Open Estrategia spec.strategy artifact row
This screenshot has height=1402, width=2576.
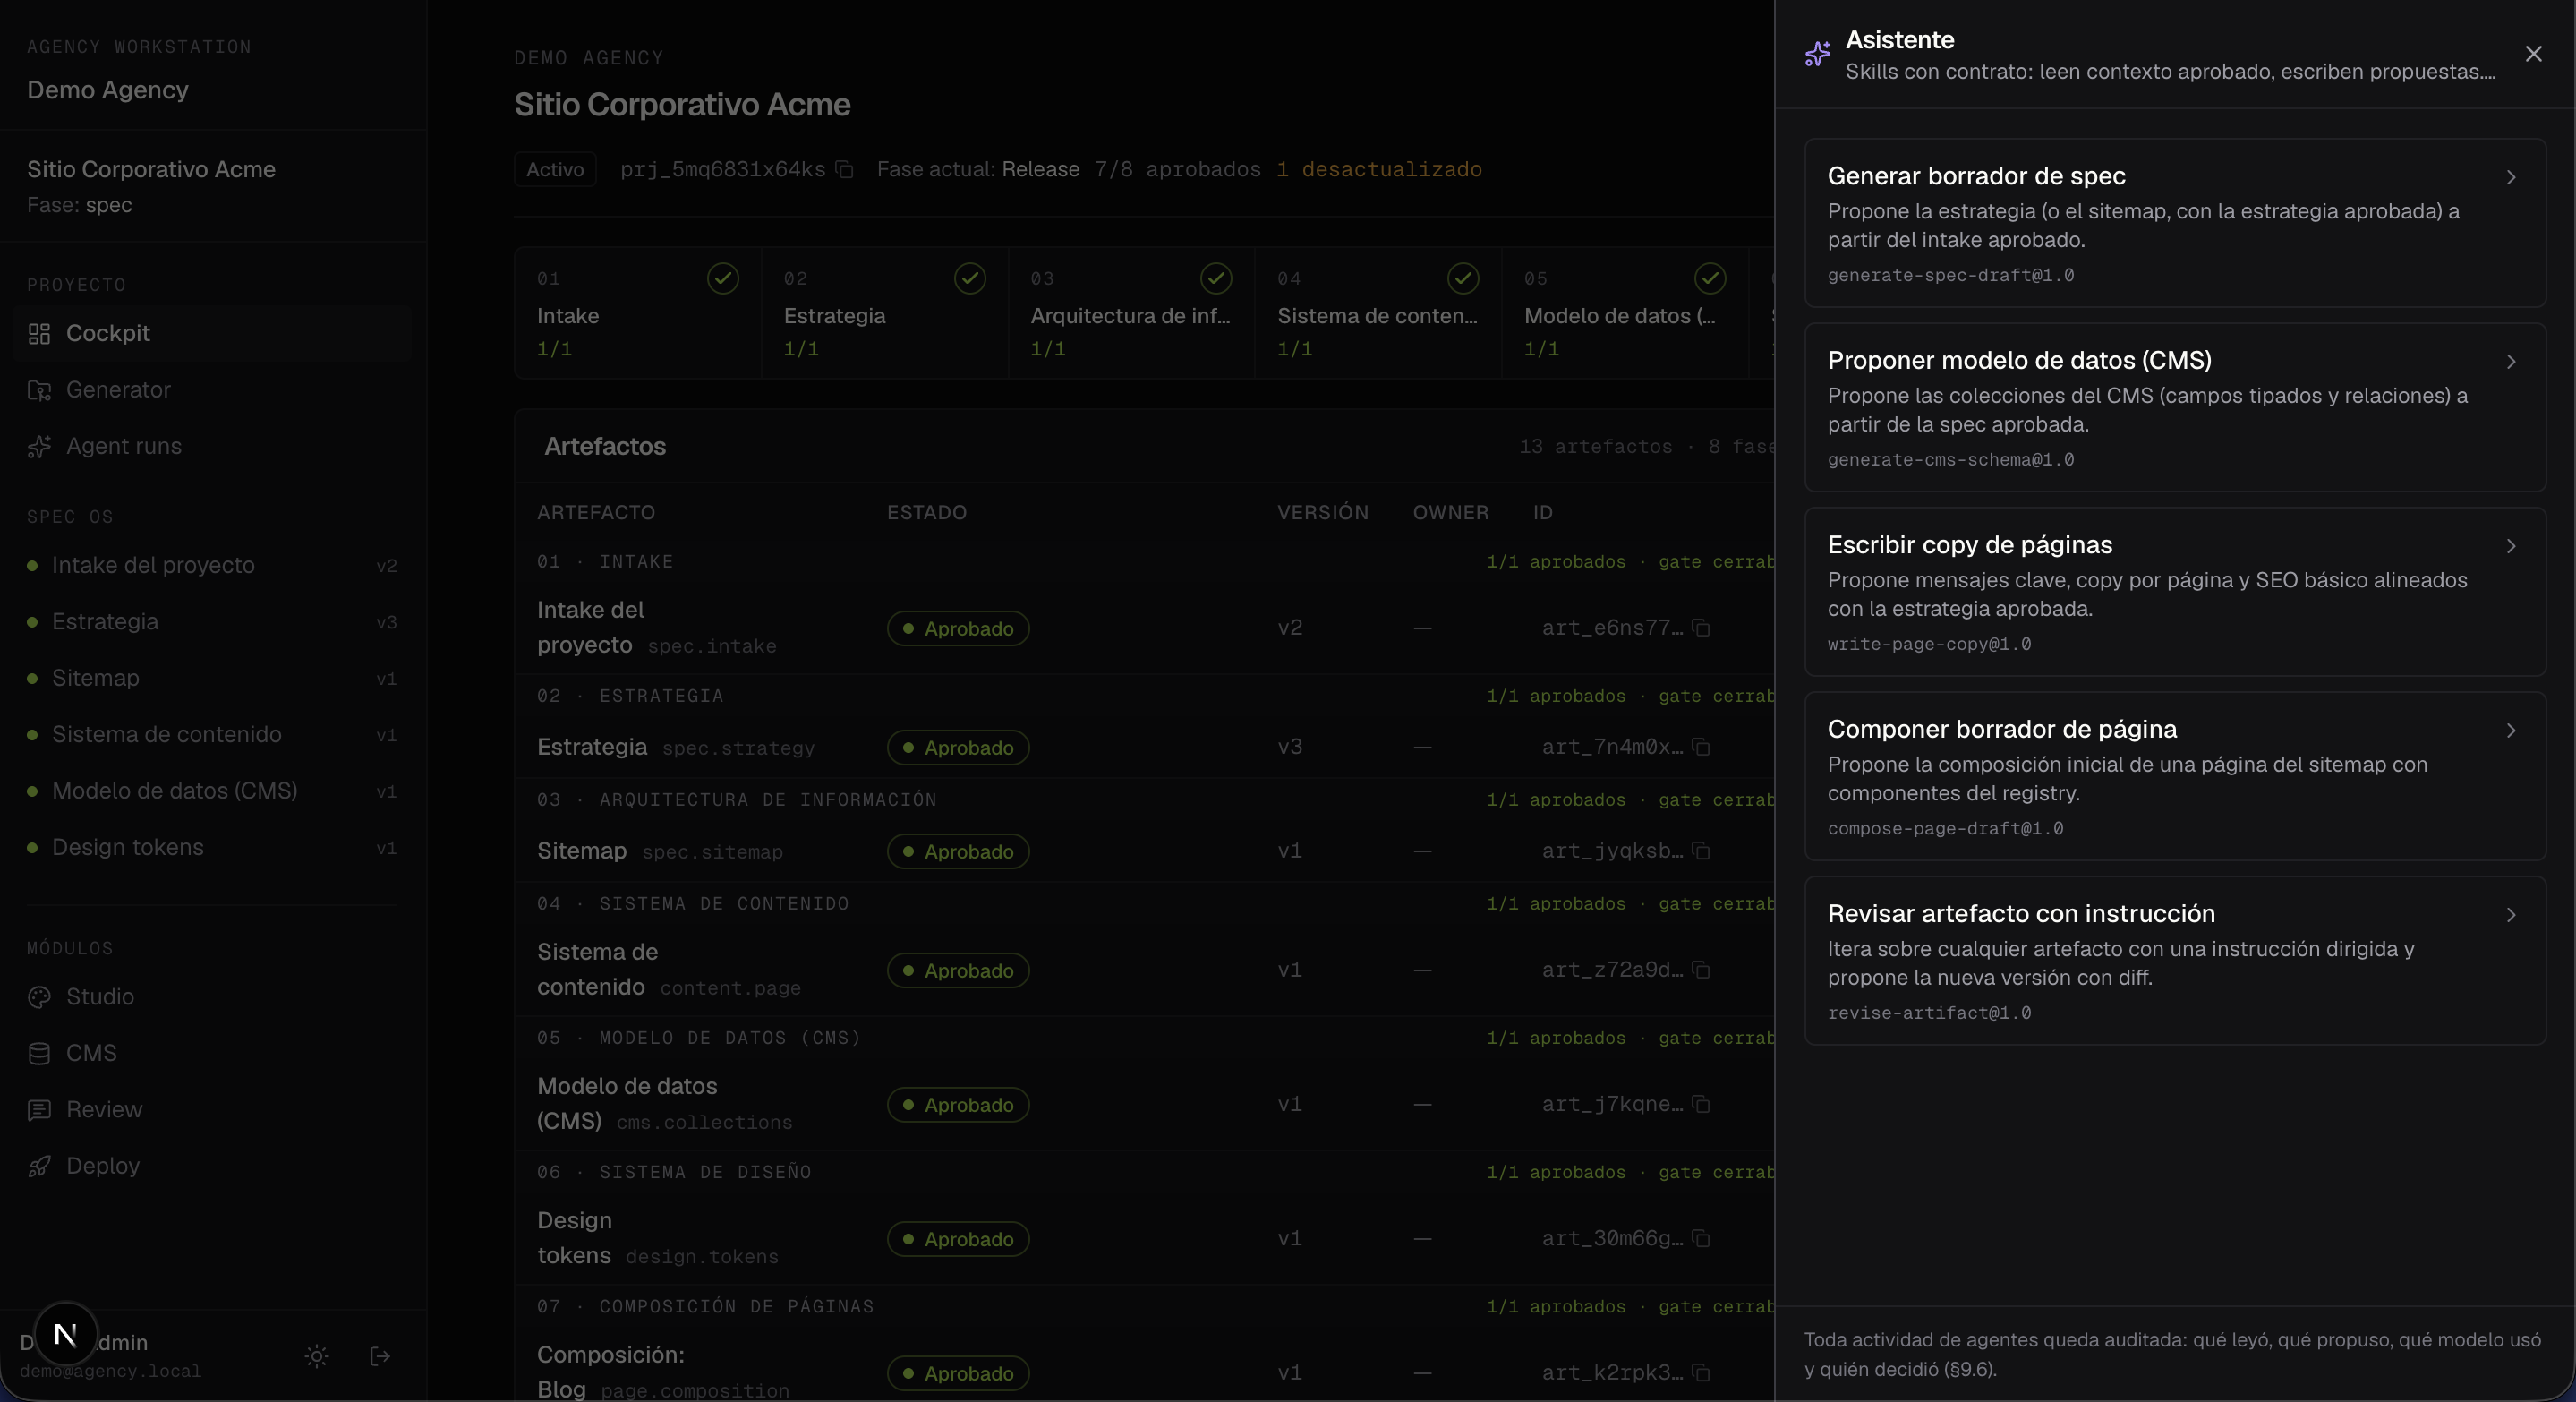click(x=1145, y=747)
